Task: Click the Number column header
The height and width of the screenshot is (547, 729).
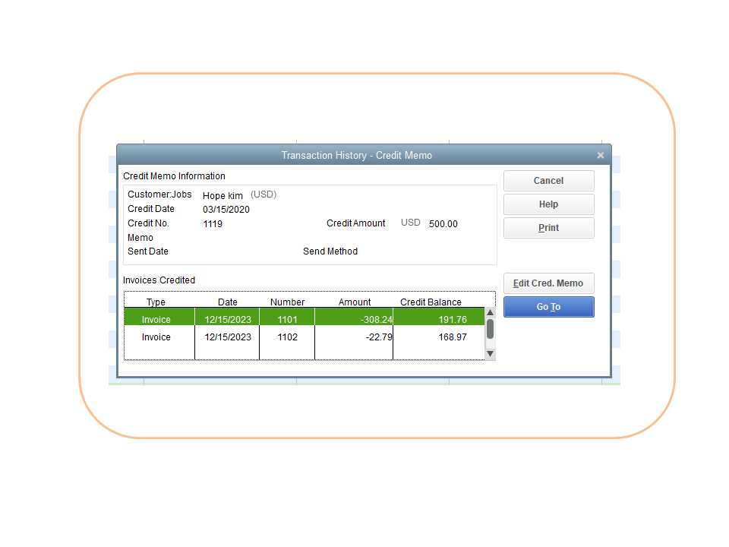Action: click(287, 302)
